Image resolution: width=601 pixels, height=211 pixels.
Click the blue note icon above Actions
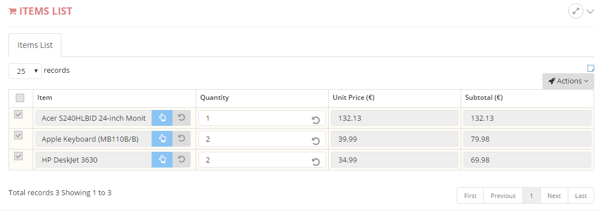pos(591,68)
